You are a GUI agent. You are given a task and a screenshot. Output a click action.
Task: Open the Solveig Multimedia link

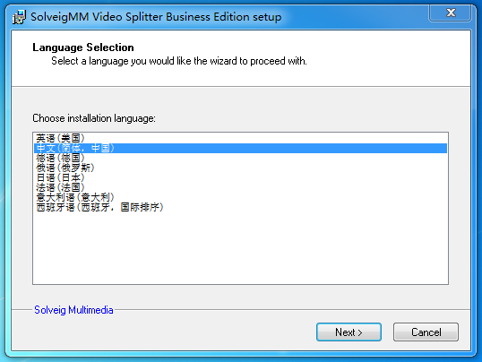click(73, 310)
